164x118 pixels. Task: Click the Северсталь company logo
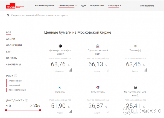[98, 87]
